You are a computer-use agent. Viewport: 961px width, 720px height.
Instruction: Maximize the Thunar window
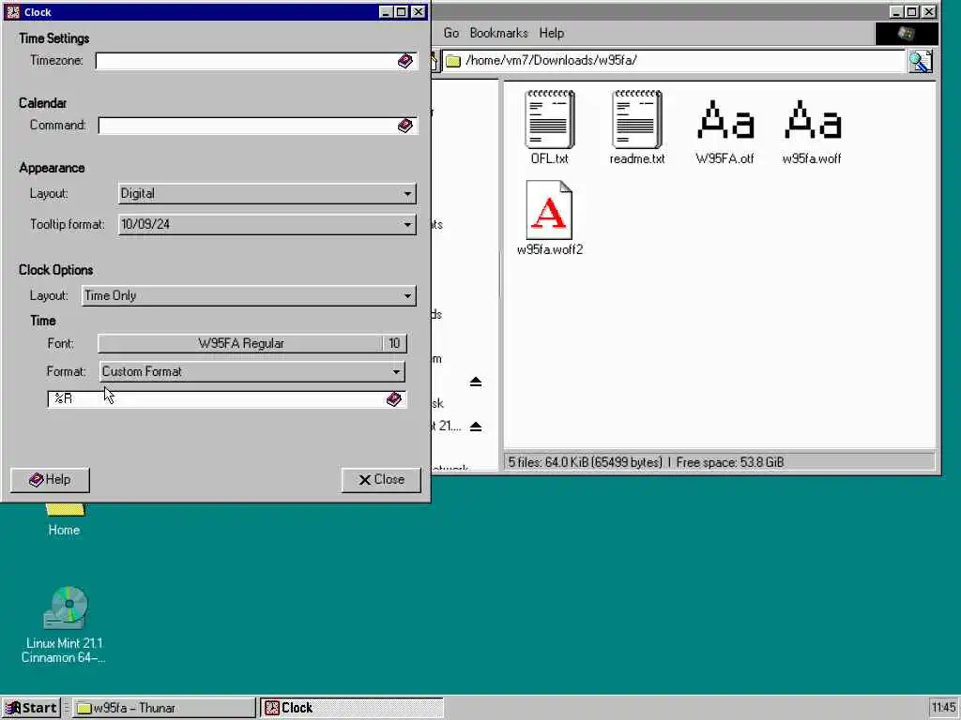(x=912, y=11)
